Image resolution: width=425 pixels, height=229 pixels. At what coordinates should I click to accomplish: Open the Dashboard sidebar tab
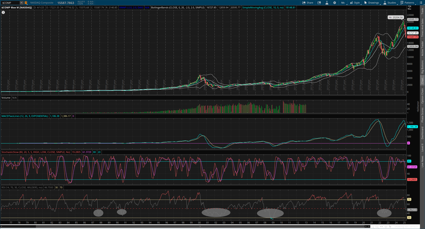click(422, 133)
